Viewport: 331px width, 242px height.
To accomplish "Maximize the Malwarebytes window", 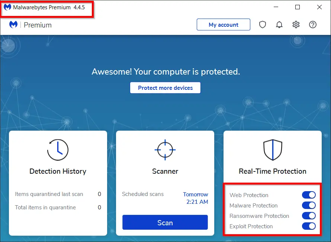I will coord(298,7).
